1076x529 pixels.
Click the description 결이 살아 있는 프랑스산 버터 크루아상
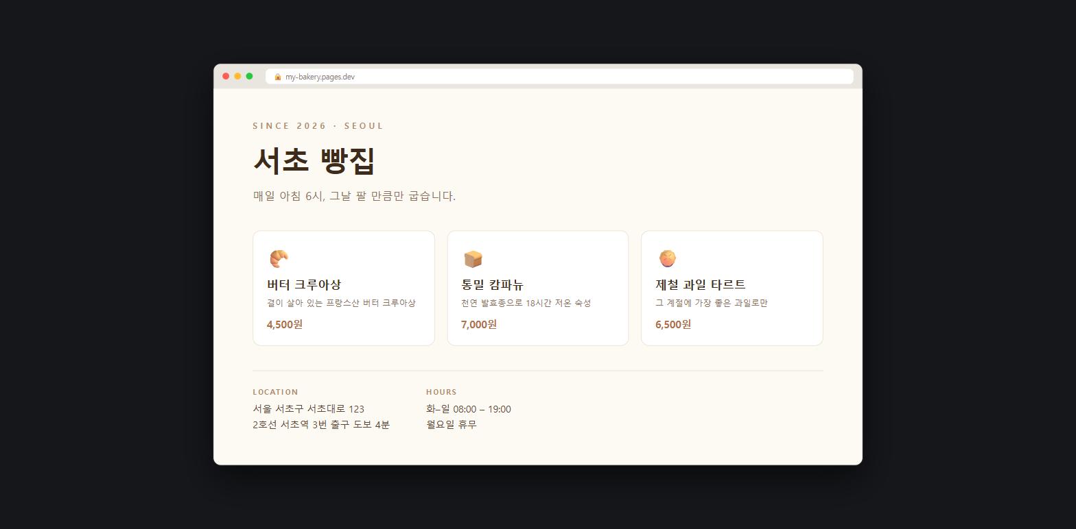pyautogui.click(x=341, y=303)
